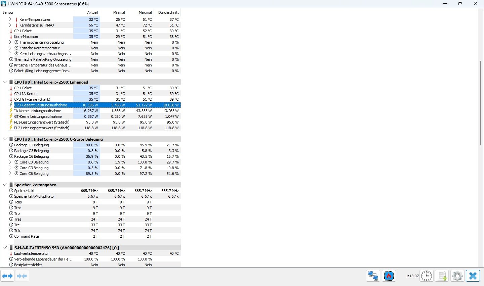Click thermometer icon beside CPU IA-Kerne
This screenshot has width=484, height=286.
point(11,94)
